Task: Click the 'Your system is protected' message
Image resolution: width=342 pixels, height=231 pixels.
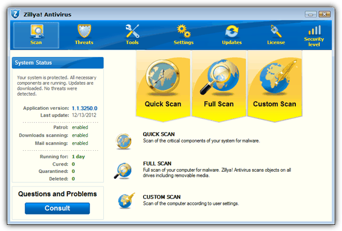Action: pos(56,86)
